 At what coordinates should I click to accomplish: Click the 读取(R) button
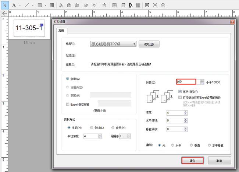click(149, 44)
